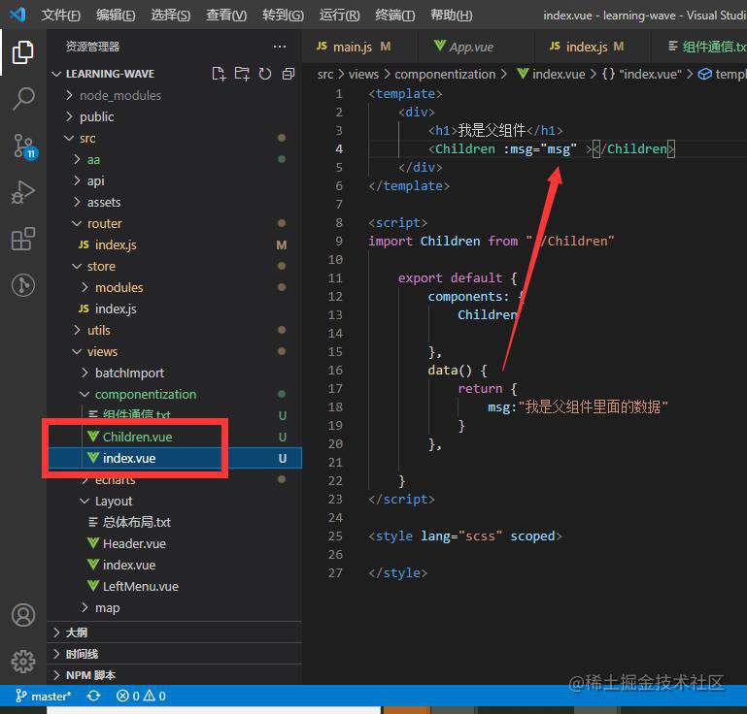Click the componentization breadcrumb segment
The width and height of the screenshot is (747, 714).
coord(445,74)
